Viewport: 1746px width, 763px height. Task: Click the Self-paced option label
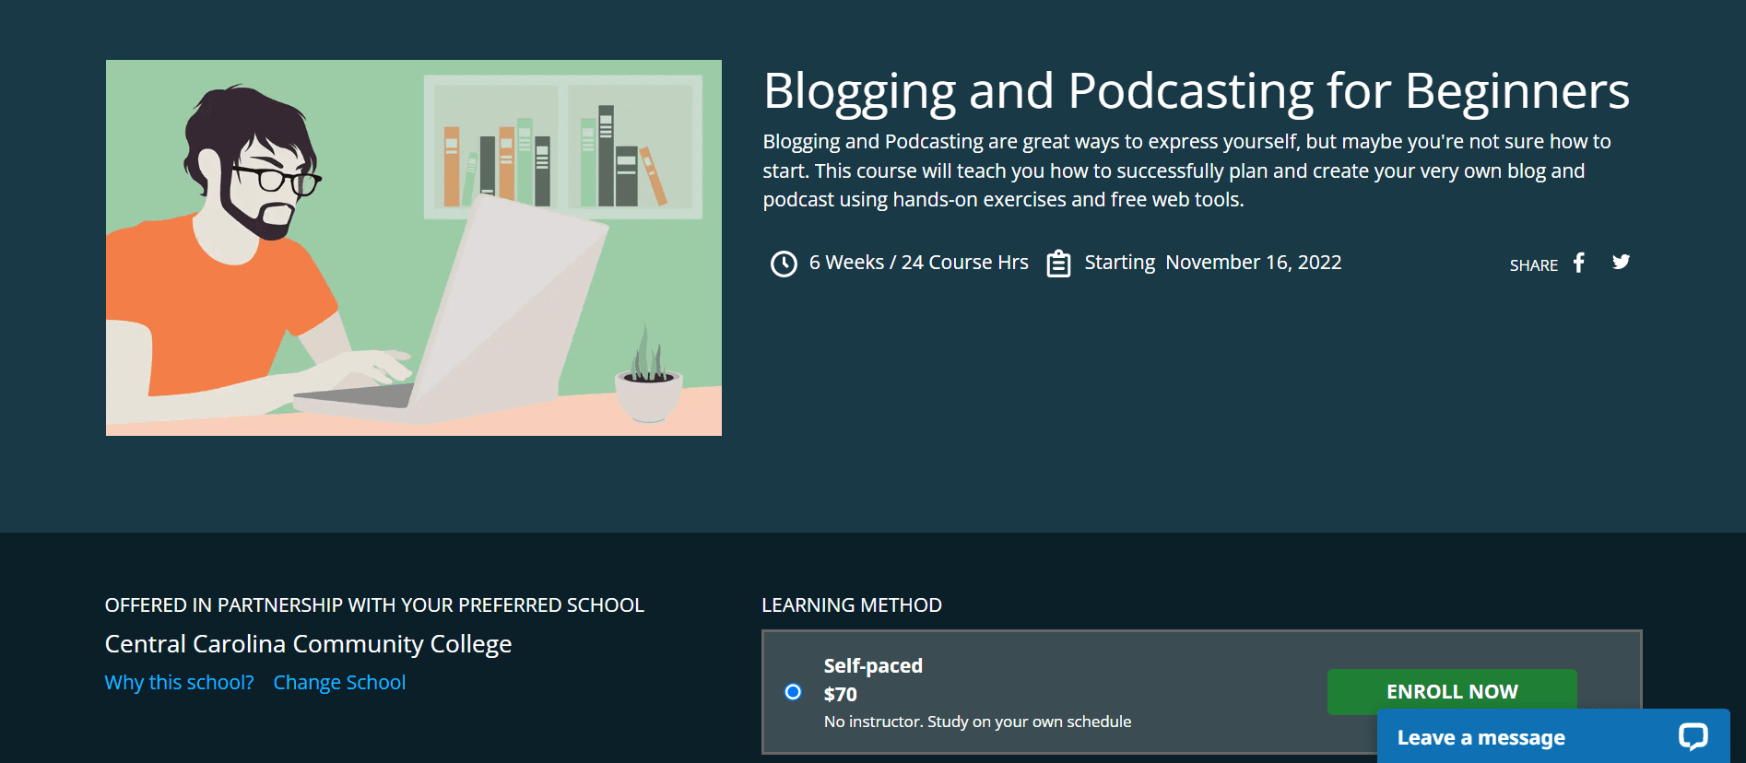872,665
